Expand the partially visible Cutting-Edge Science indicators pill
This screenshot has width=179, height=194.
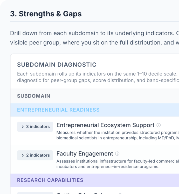(35, 193)
